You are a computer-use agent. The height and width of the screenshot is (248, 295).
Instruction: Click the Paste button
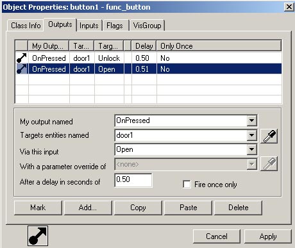188,208
